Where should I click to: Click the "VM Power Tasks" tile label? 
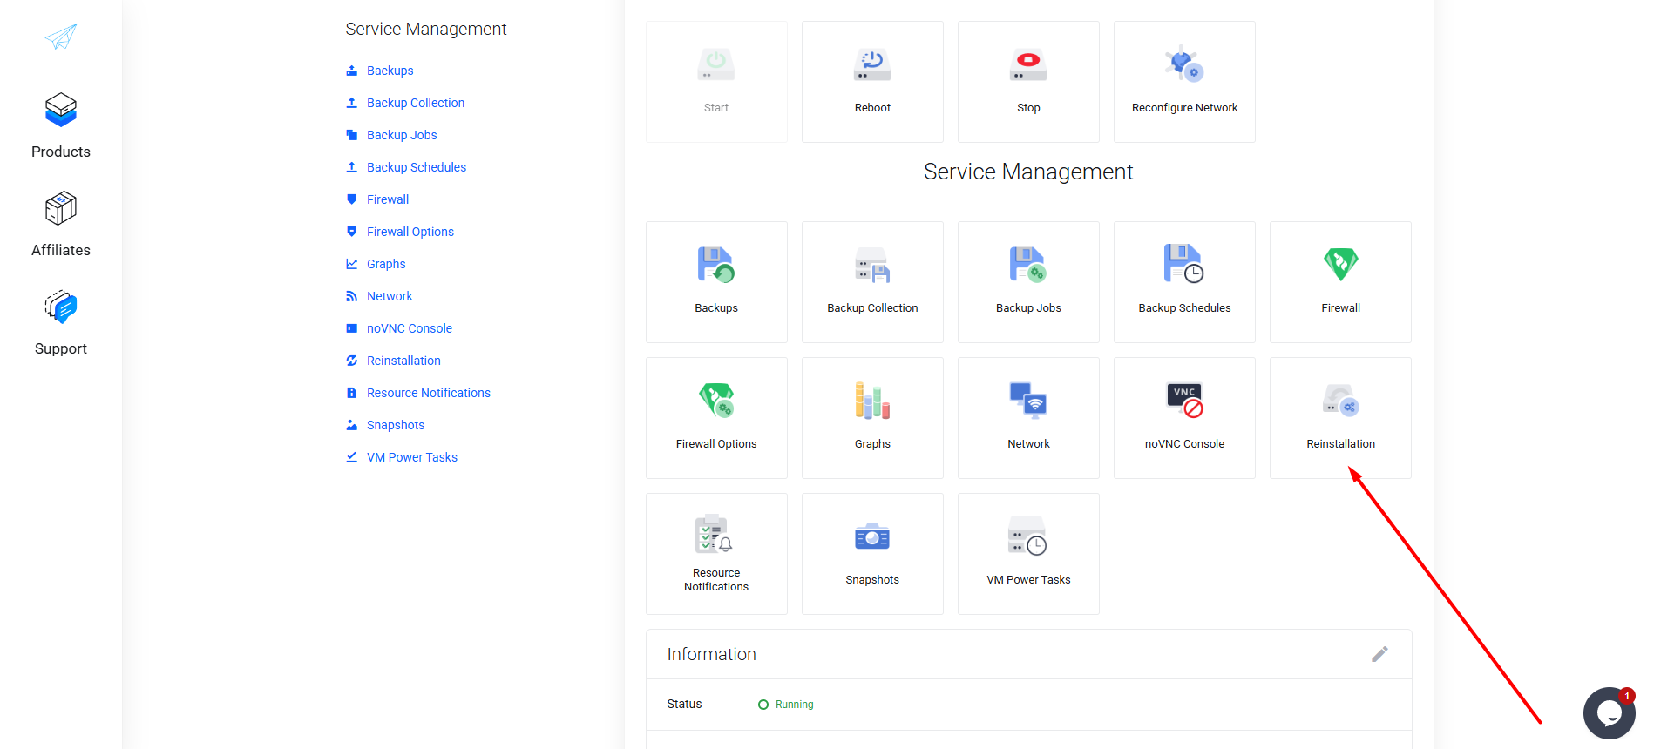click(1028, 580)
